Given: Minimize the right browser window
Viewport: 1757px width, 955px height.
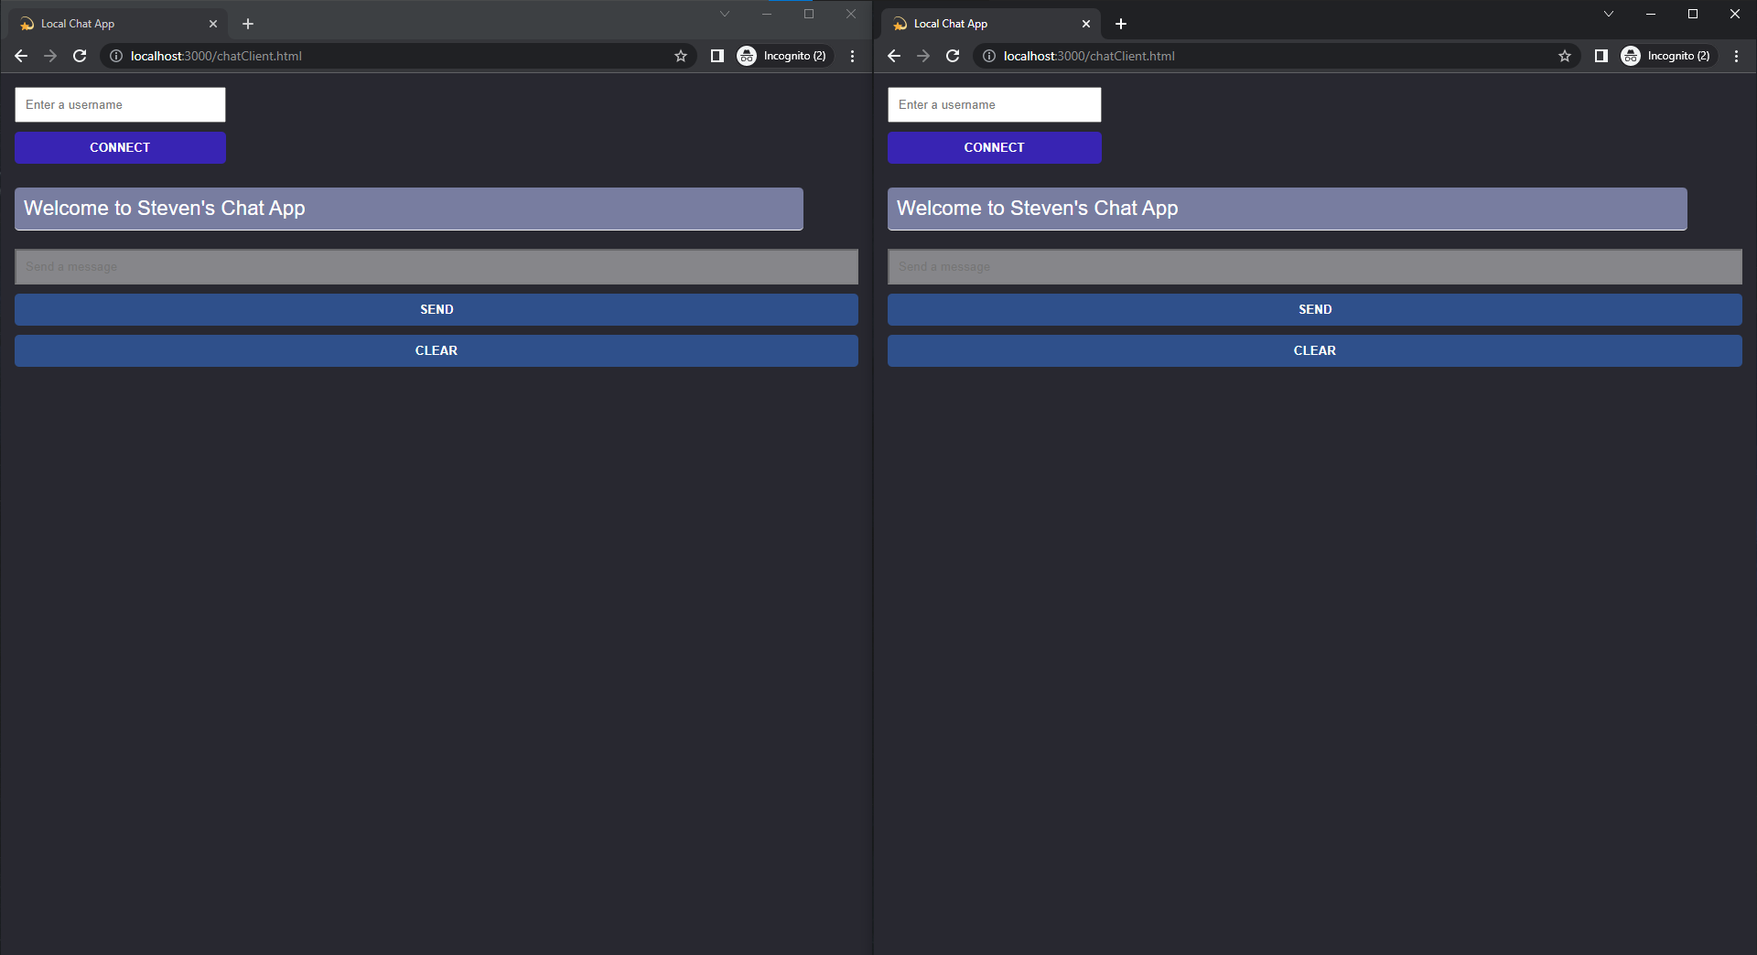Looking at the screenshot, I should [x=1651, y=14].
